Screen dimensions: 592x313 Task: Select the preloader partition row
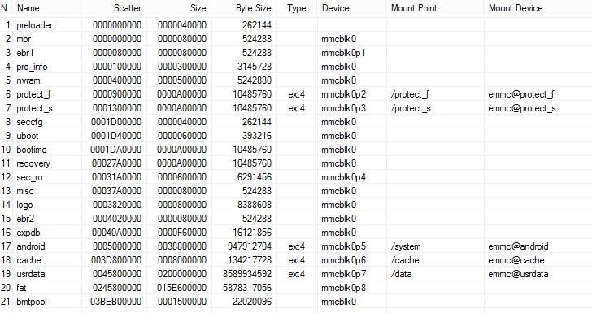tap(296, 25)
